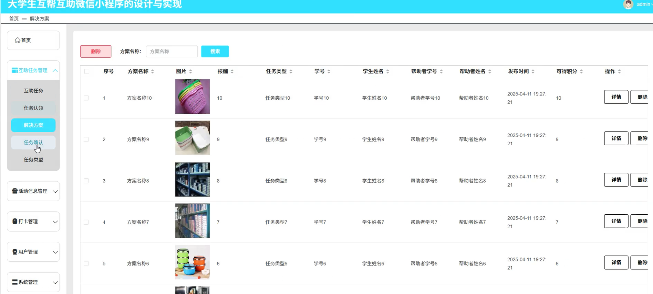Click the 打卡管理 icon
The height and width of the screenshot is (294, 653).
point(15,222)
